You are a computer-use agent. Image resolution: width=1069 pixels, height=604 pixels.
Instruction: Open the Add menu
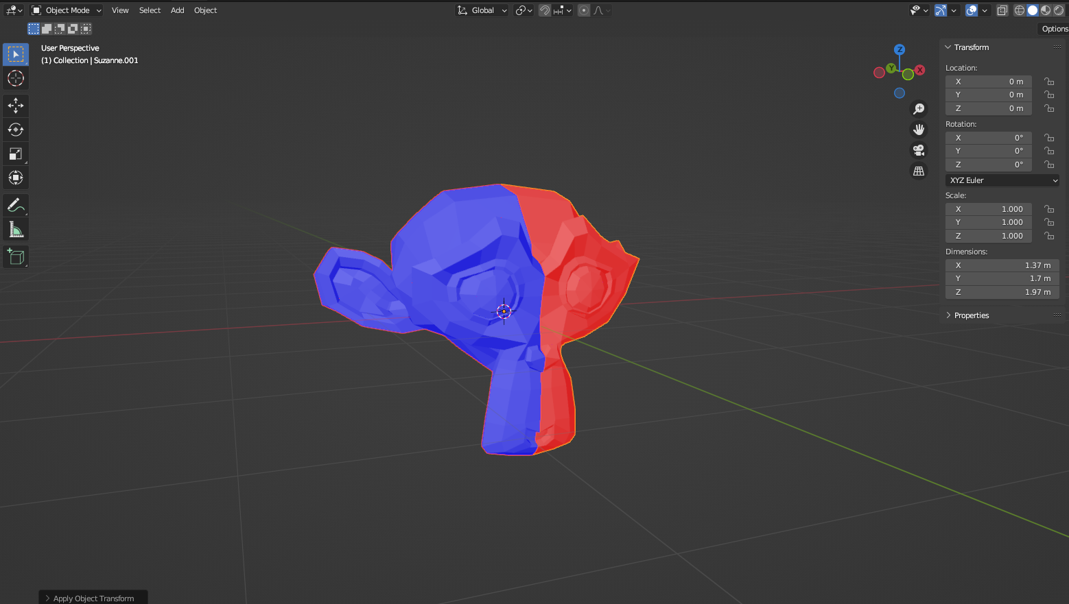pyautogui.click(x=177, y=10)
